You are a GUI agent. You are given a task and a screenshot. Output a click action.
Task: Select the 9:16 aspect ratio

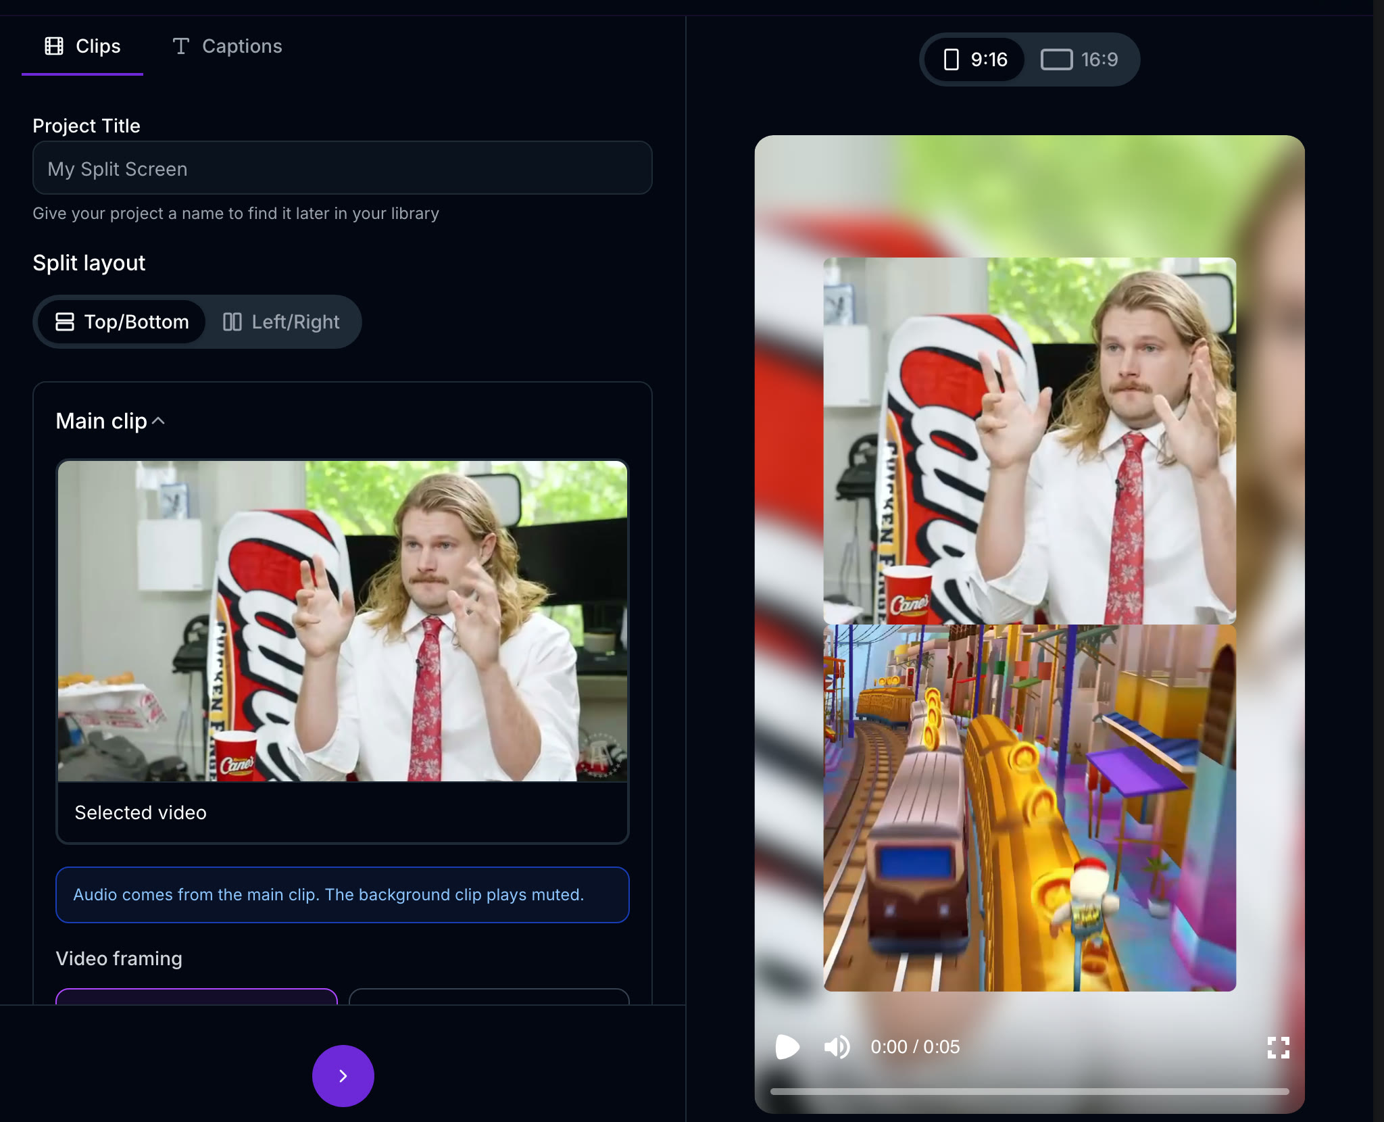(x=975, y=59)
